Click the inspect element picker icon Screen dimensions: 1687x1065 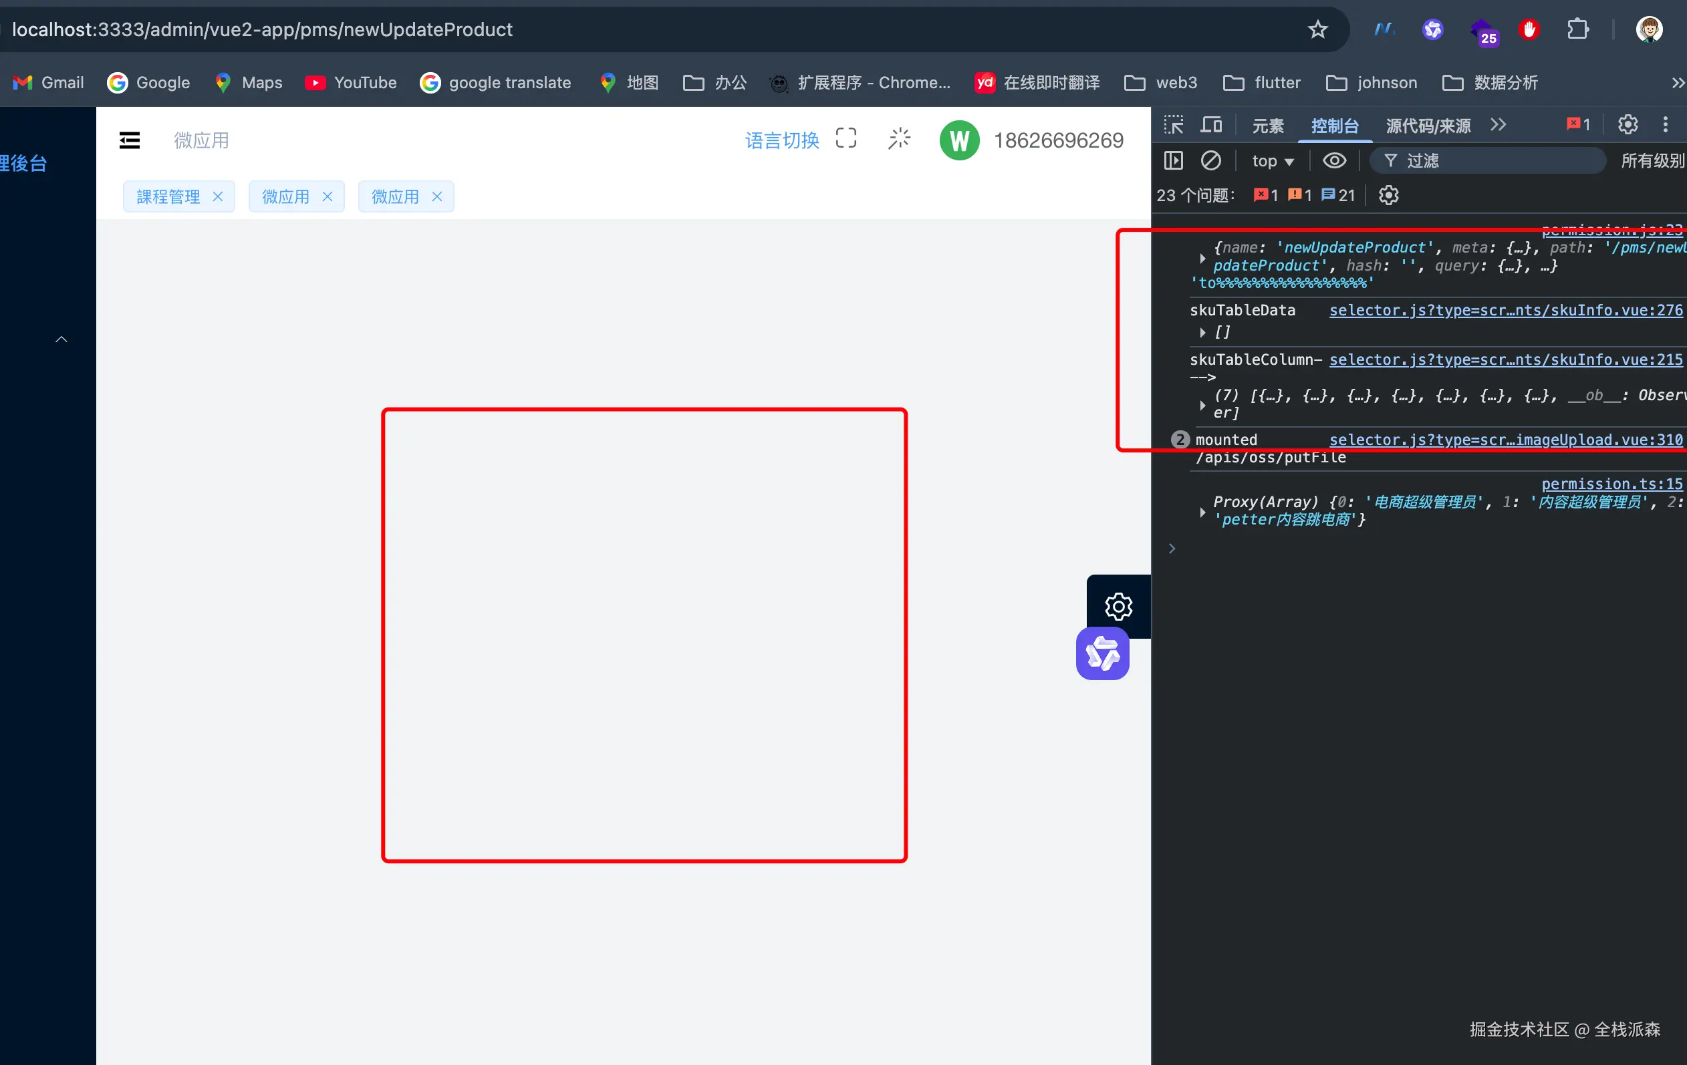[x=1174, y=126]
